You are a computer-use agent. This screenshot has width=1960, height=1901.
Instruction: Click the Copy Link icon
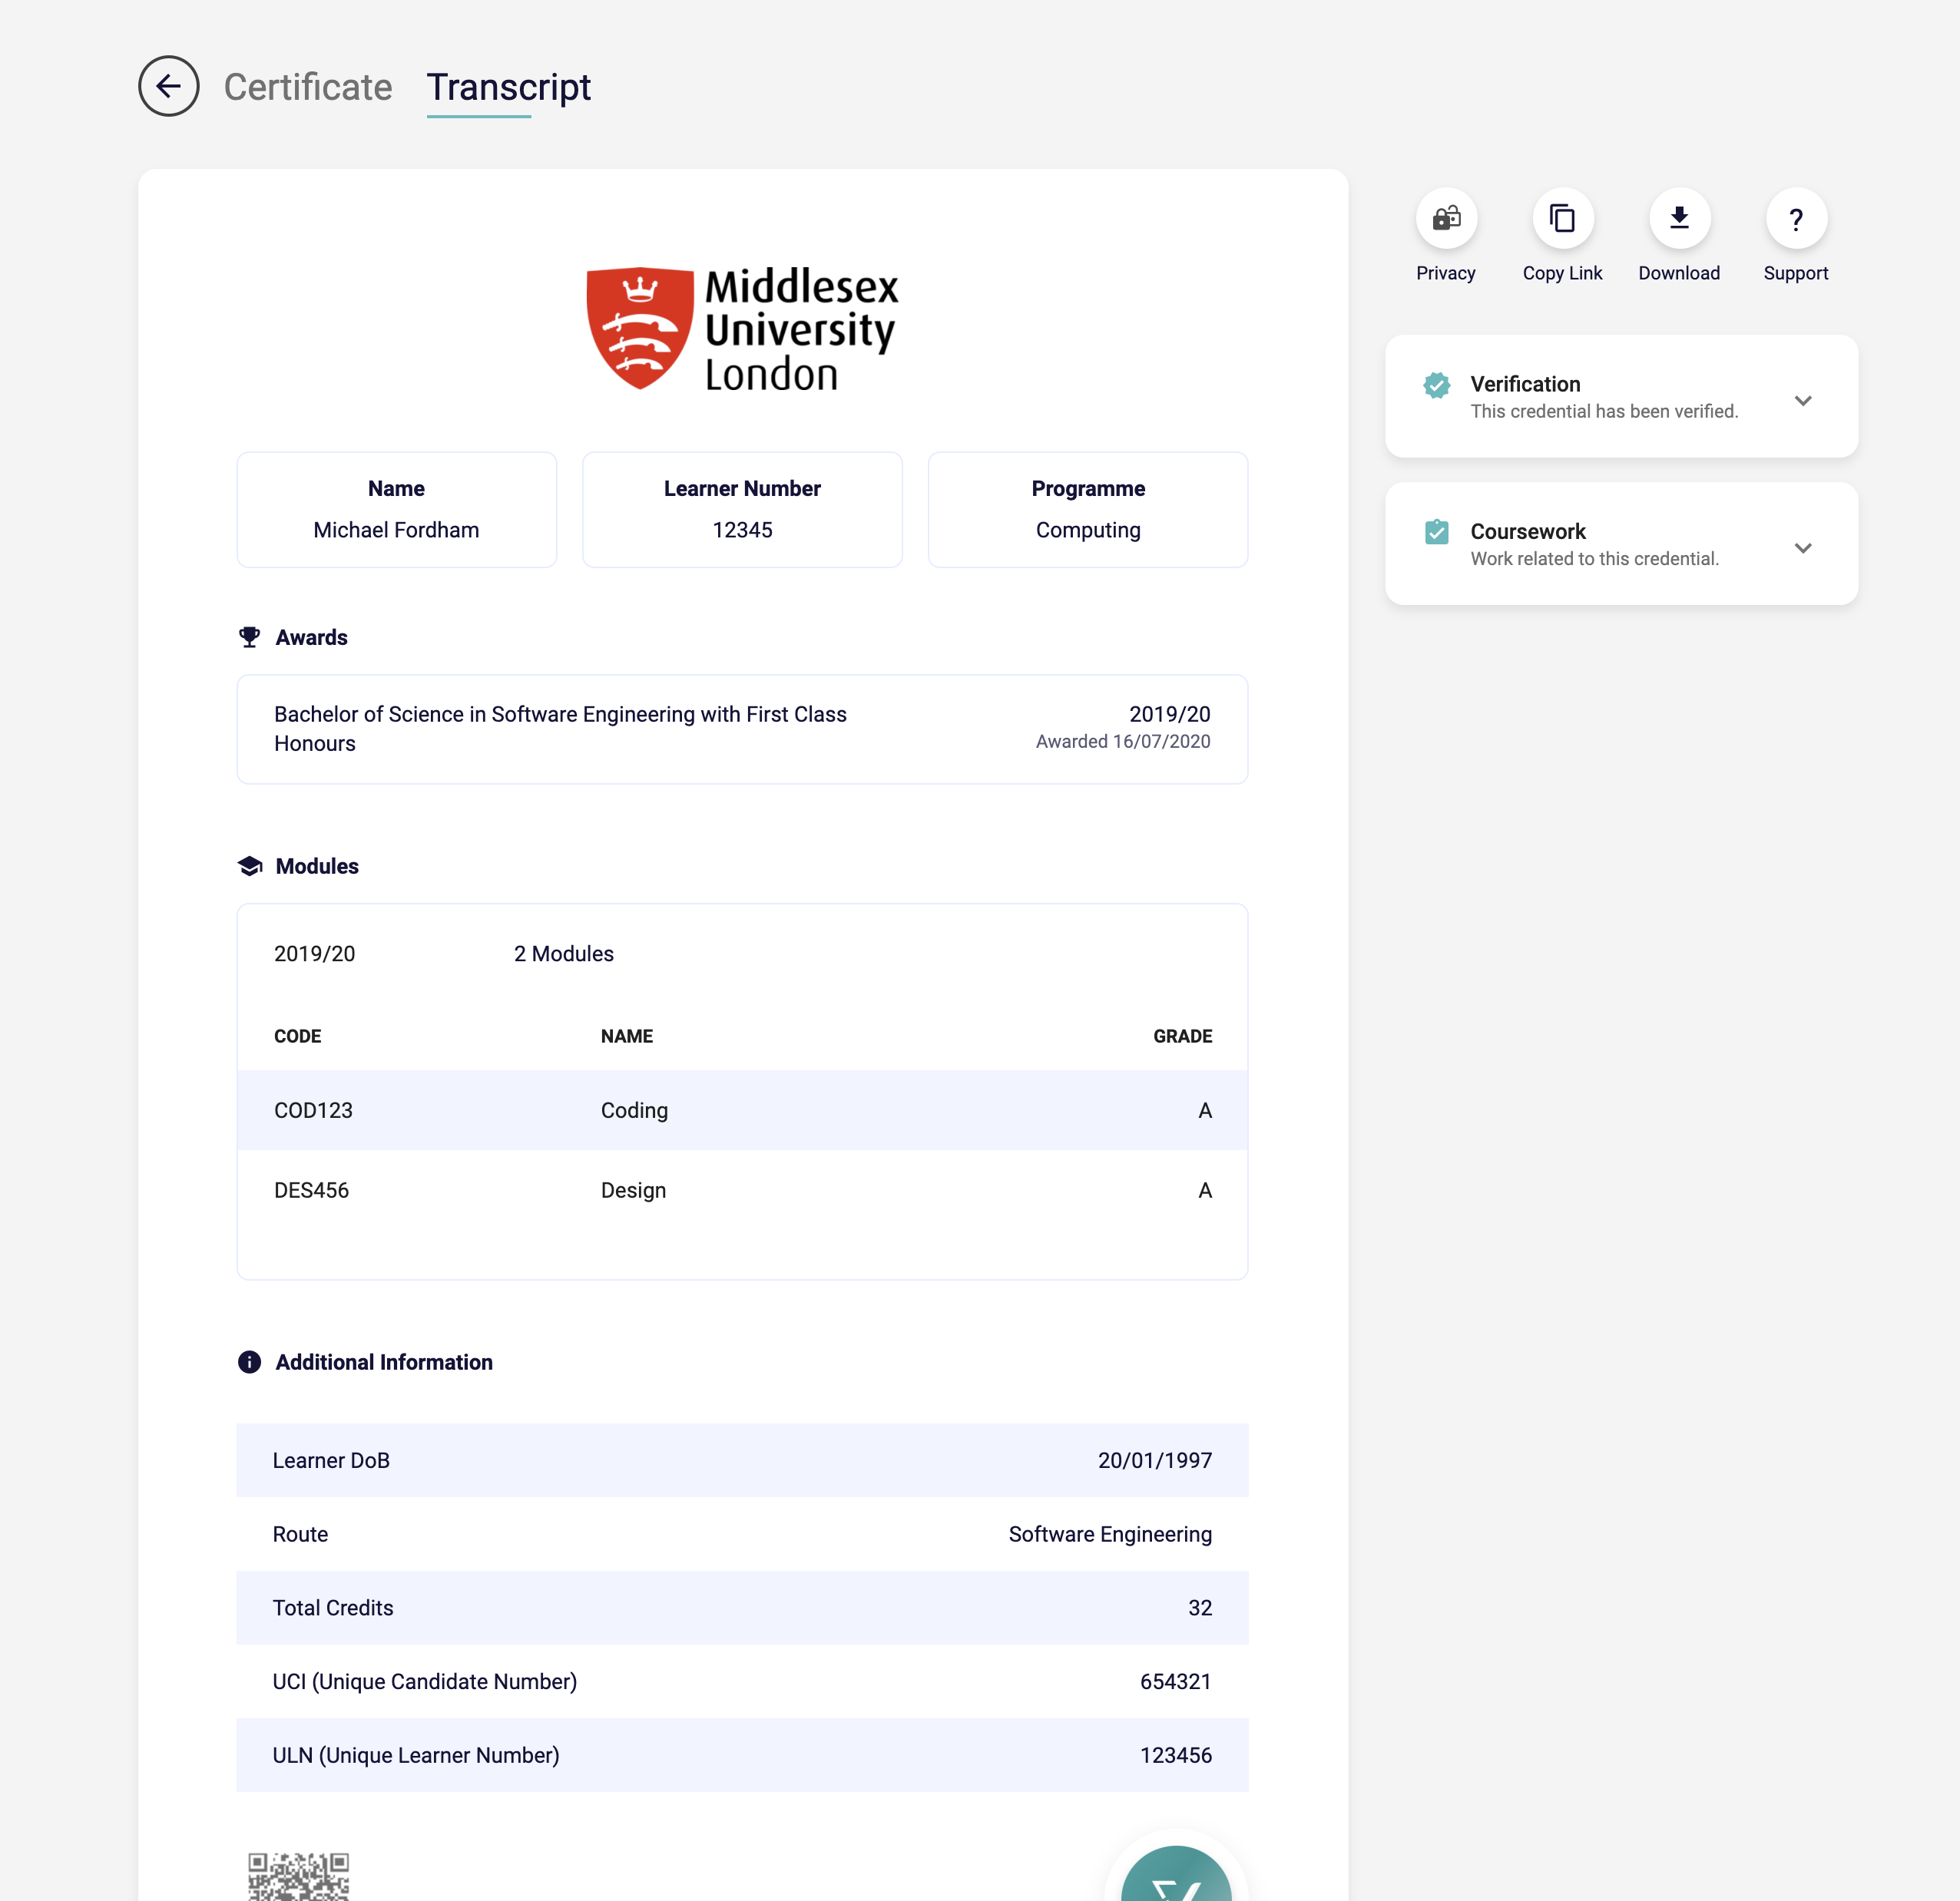coord(1562,218)
